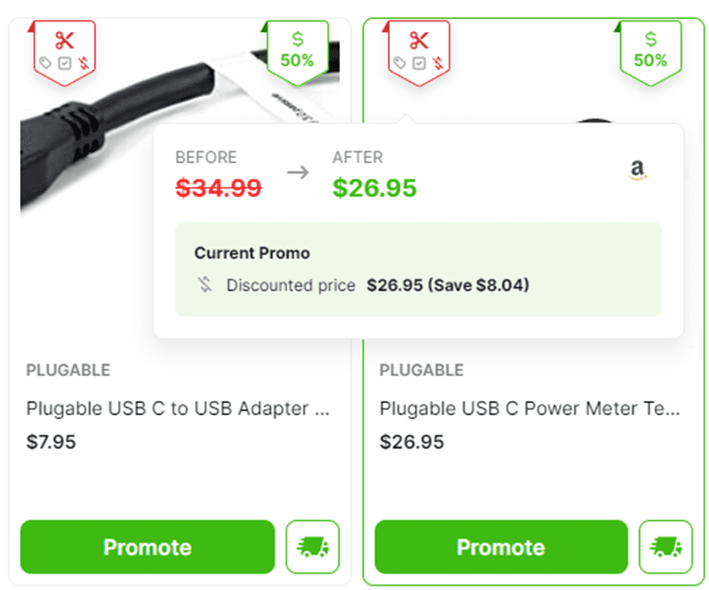Click the small checkmark icon in right coupon badge
Image resolution: width=709 pixels, height=590 pixels.
tap(419, 63)
